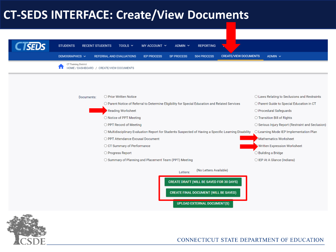
Task: Select Laws Relating to Seclusions and Restraints
Action: tap(256, 97)
